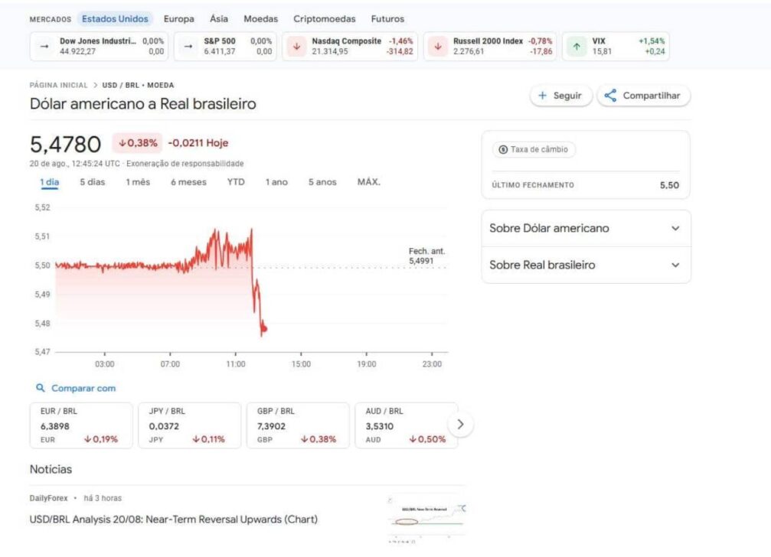The image size is (771, 557).
Task: Select the MÁX. chart range
Action: pos(369,182)
